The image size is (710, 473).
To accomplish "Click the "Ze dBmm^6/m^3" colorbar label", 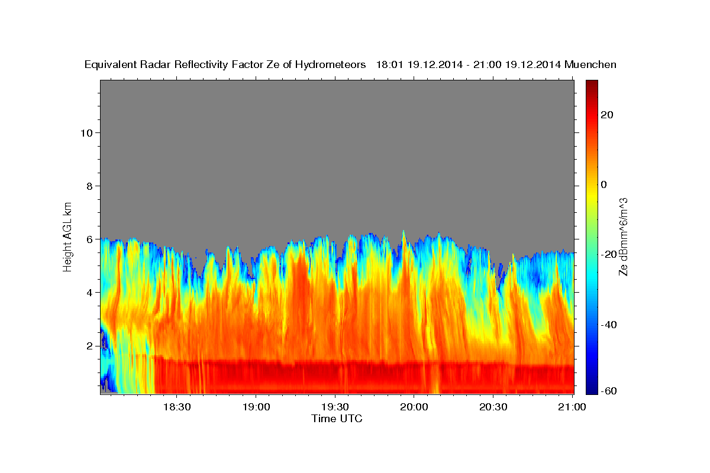I will tap(623, 237).
